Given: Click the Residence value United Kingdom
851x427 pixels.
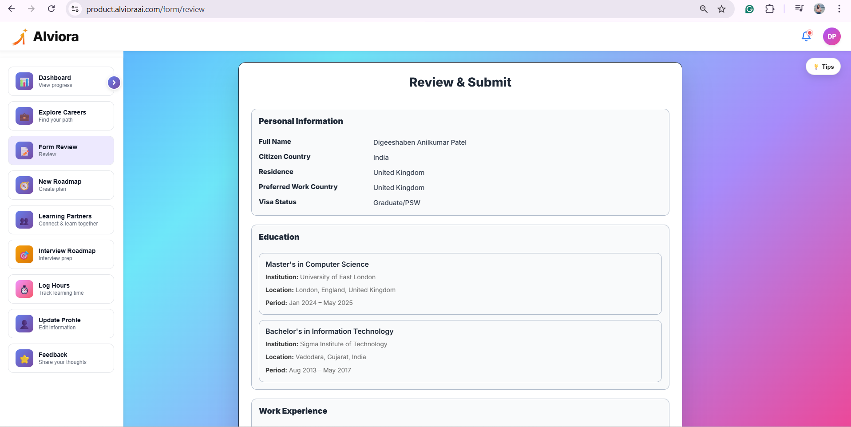Looking at the screenshot, I should coord(399,173).
